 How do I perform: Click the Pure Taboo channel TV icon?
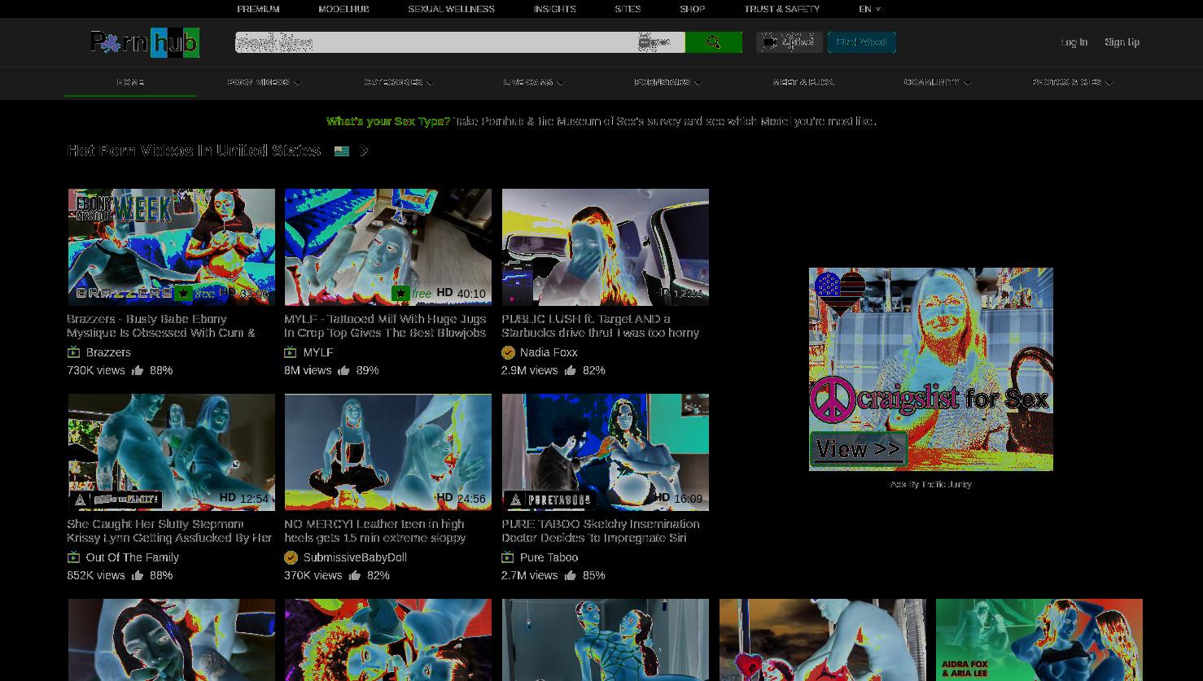pyautogui.click(x=507, y=557)
